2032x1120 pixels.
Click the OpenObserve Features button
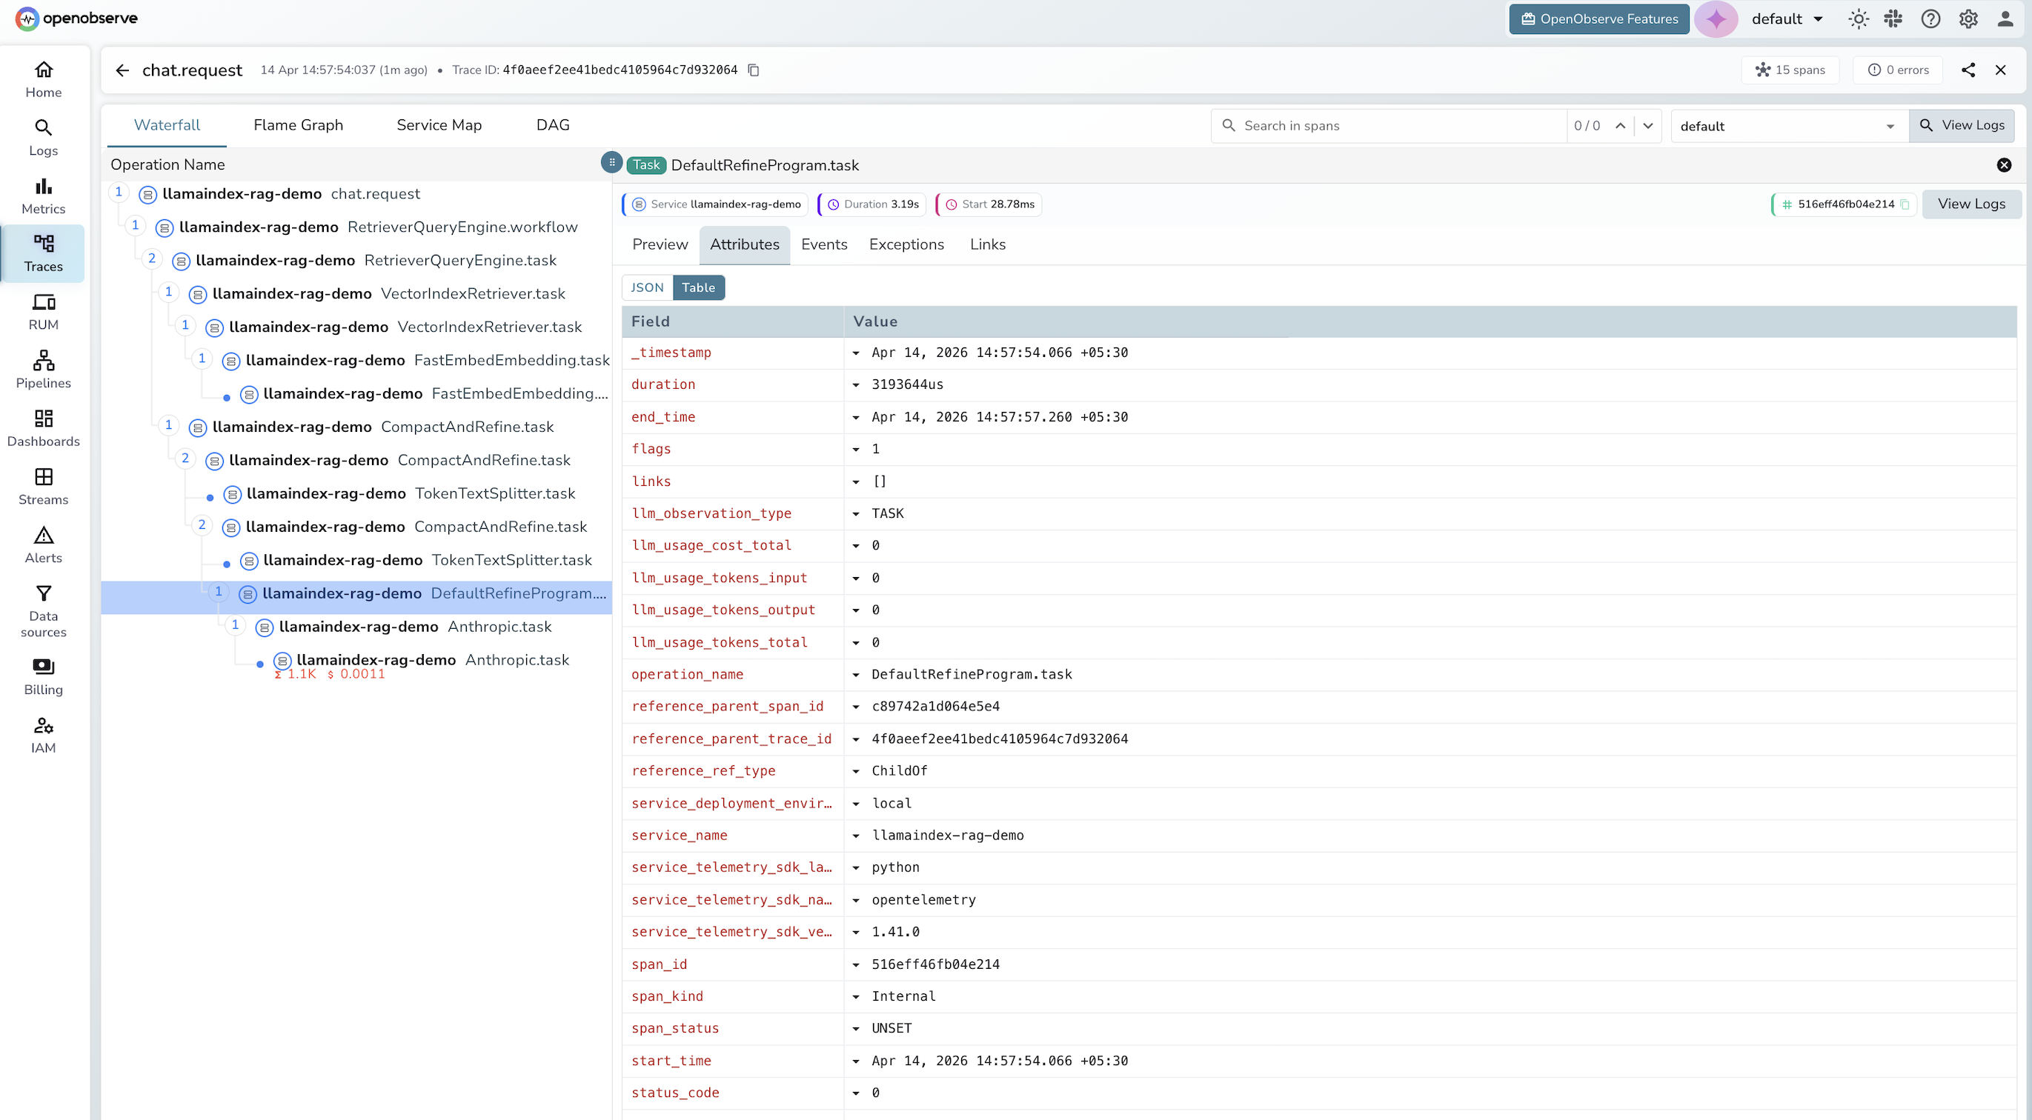click(1598, 18)
